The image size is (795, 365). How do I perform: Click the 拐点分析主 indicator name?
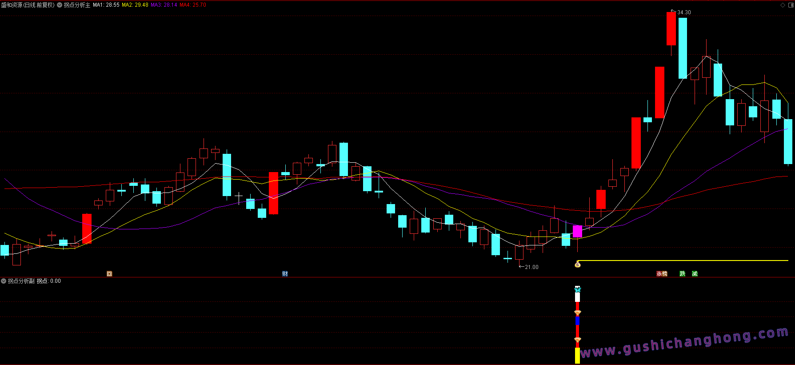tap(77, 5)
